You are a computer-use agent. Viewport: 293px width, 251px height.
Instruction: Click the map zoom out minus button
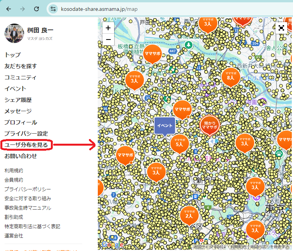[108, 39]
